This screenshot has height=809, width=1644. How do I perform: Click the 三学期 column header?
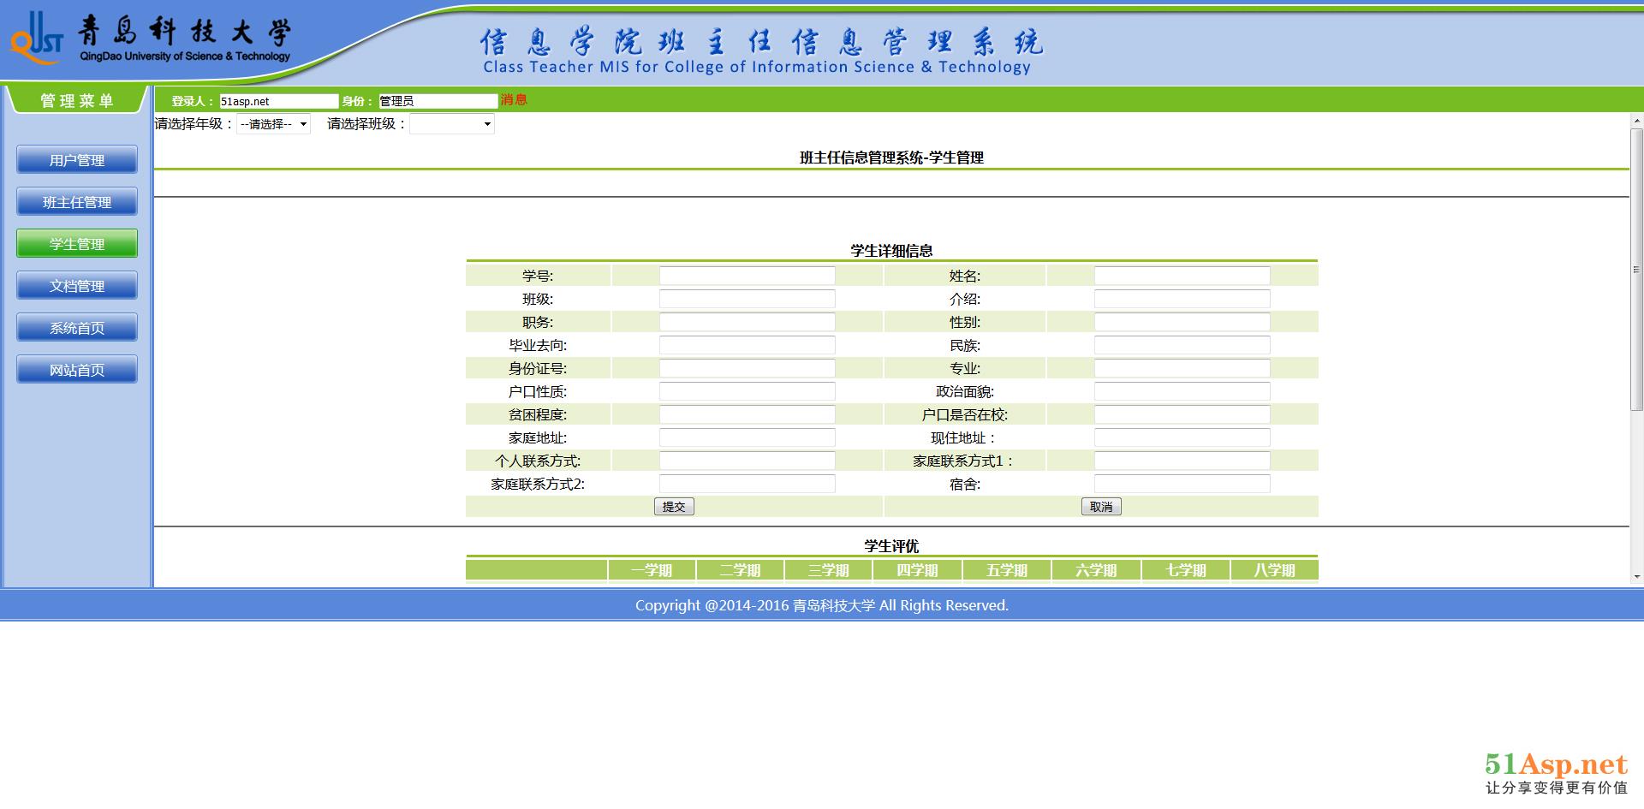tap(829, 570)
